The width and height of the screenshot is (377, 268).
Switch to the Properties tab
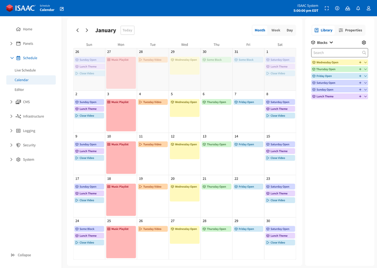[350, 30]
